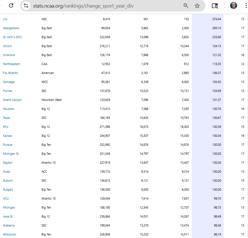Click the 271,098 total for BYU
The image size is (248, 238).
point(105,127)
